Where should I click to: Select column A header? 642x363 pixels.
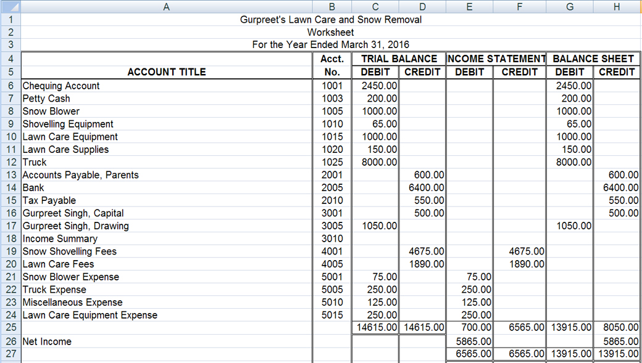166,7
